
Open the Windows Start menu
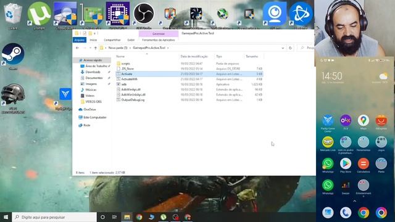[6, 217]
